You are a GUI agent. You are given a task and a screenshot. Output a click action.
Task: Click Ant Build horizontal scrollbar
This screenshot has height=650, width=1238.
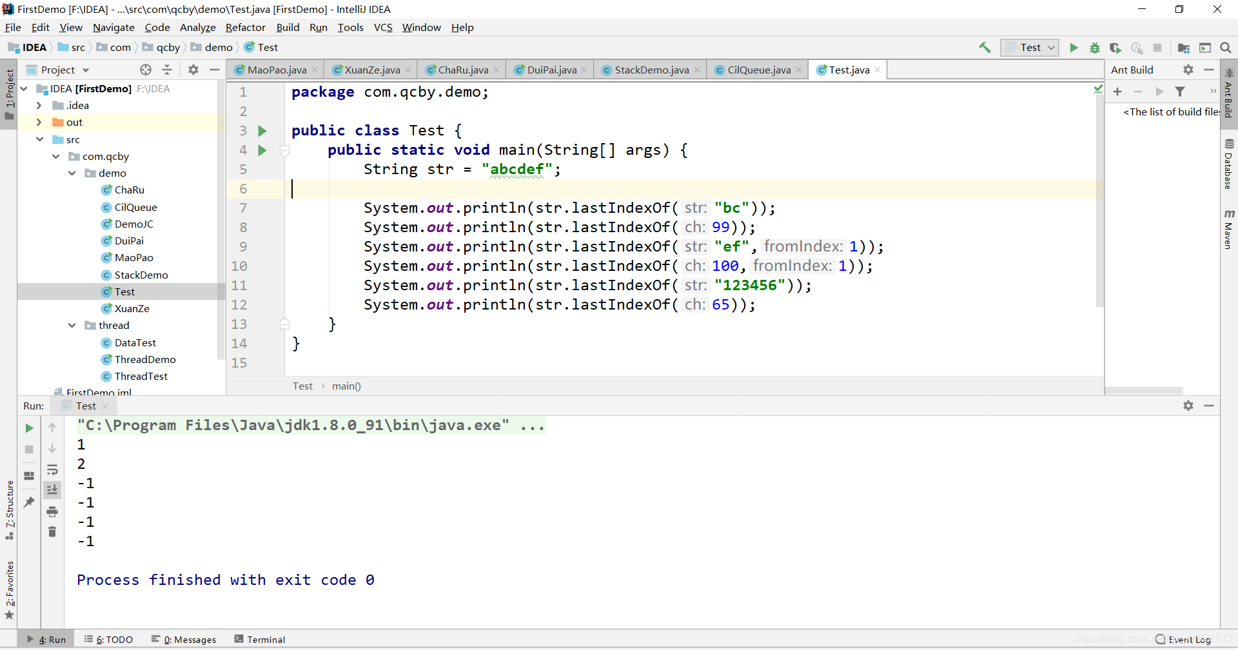[x=1145, y=391]
